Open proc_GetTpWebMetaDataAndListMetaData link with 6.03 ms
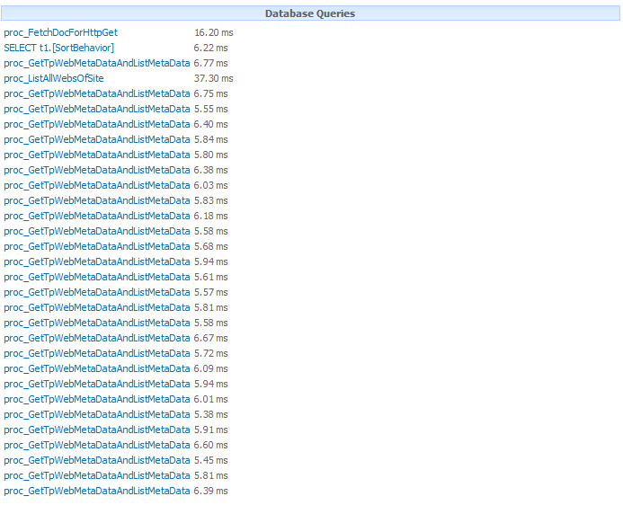The image size is (623, 505). click(x=97, y=185)
